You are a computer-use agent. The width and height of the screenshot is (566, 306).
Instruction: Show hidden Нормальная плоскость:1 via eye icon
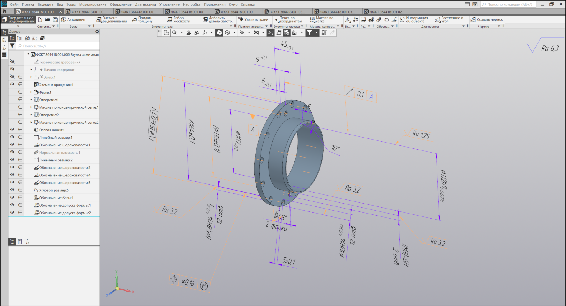point(12,152)
